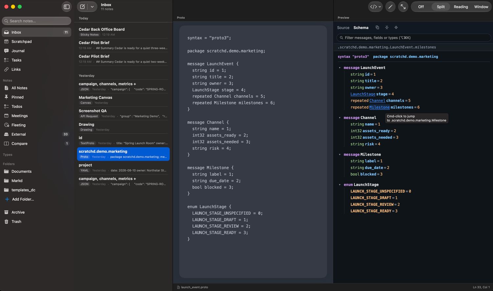This screenshot has height=291, width=493.
Task: Click the schema path breadcrumb .scratchd.demo.marketing.LaunchEvent.milestones
Action: pos(387,47)
